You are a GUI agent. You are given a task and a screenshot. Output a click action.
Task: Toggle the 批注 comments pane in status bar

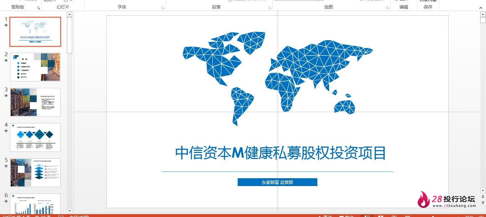[346, 216]
